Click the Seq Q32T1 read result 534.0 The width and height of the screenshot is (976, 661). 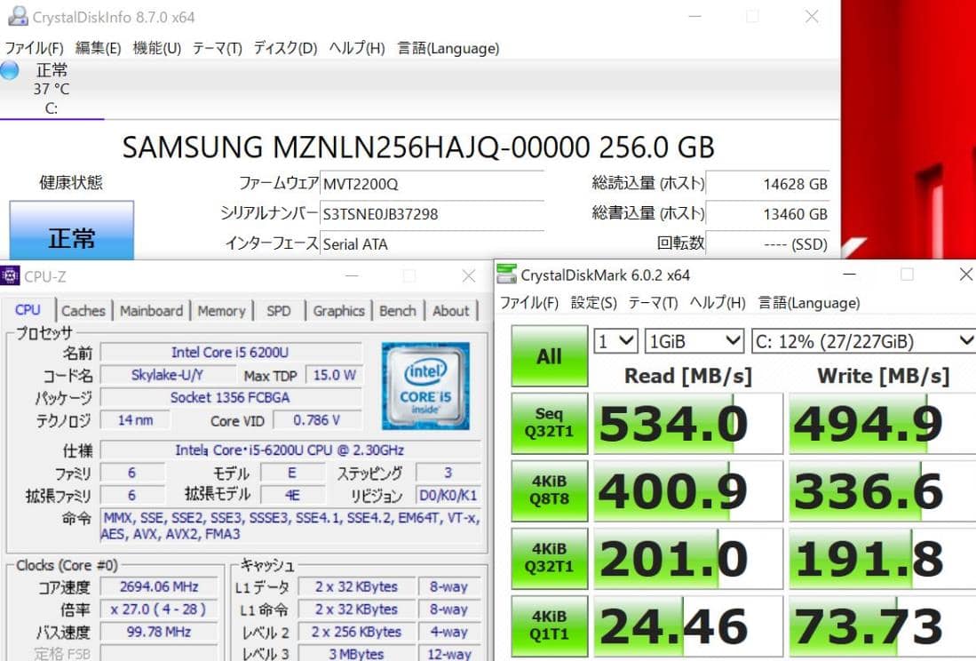pyautogui.click(x=687, y=423)
